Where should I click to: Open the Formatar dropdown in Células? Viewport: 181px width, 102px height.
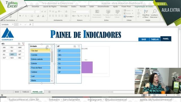[x=129, y=17]
